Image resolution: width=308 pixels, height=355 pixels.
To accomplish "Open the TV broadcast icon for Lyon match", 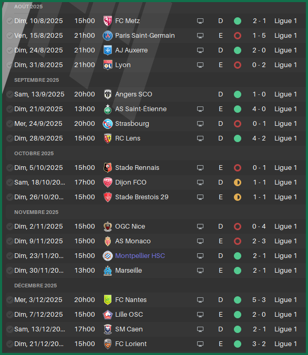I will [200, 65].
